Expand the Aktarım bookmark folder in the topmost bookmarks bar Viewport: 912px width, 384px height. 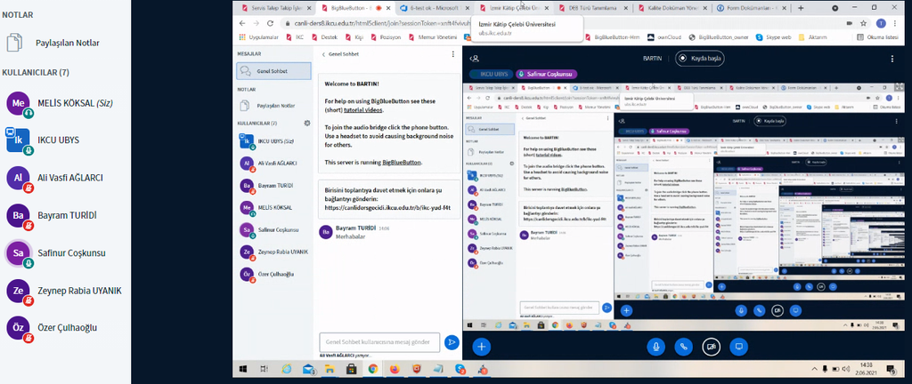pos(814,37)
